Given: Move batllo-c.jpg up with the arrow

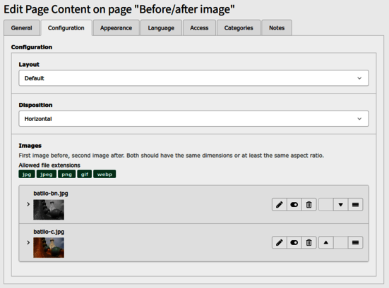Looking at the screenshot, I should pyautogui.click(x=326, y=243).
